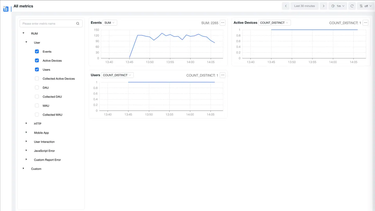
Task: Open the Active Devices chart more options menu
Action: [x=365, y=23]
